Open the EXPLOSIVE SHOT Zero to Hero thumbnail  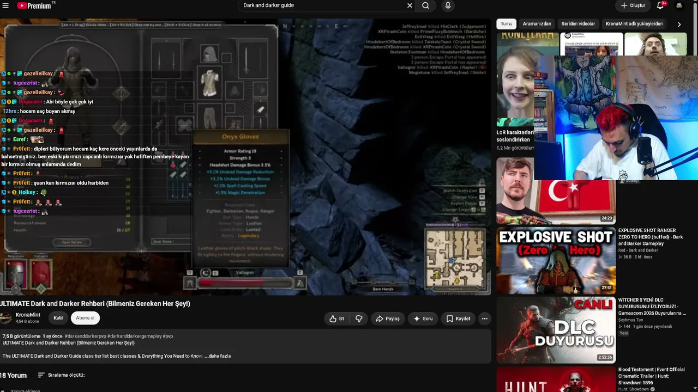point(556,260)
